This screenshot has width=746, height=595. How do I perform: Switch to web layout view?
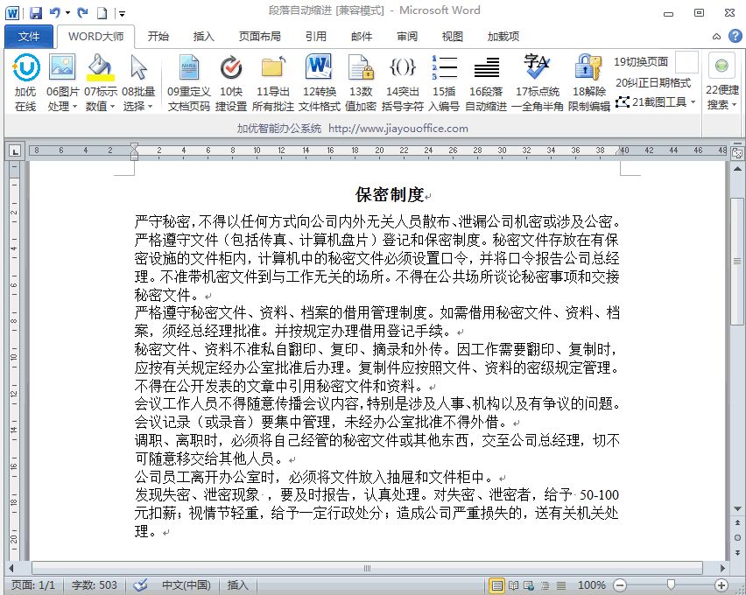tap(529, 585)
